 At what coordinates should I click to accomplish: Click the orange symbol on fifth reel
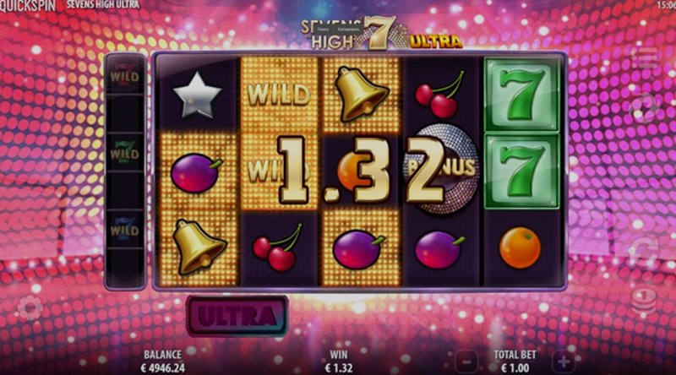point(520,247)
